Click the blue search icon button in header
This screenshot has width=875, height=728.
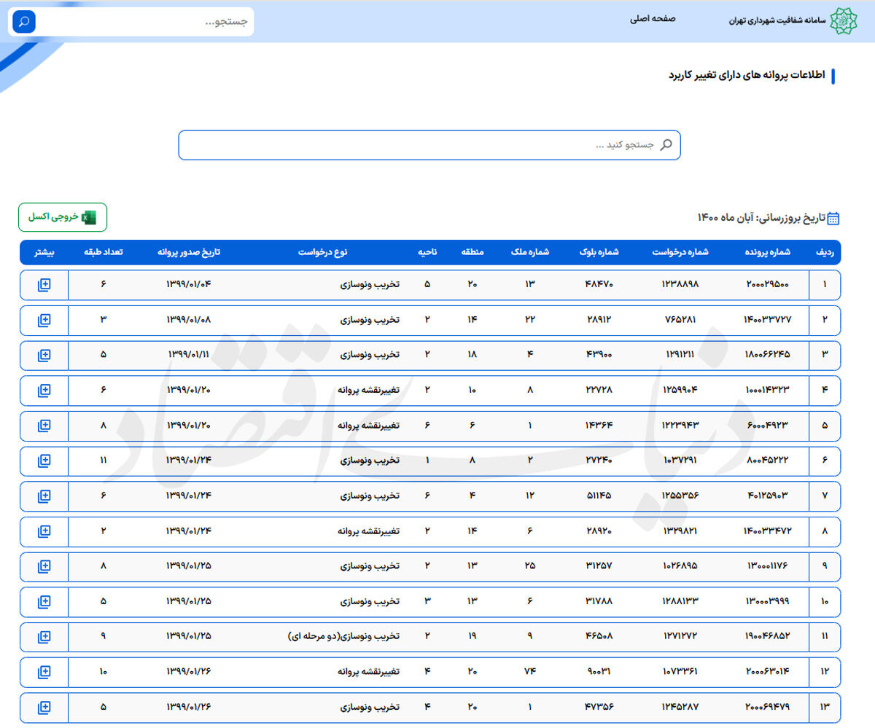click(x=24, y=22)
